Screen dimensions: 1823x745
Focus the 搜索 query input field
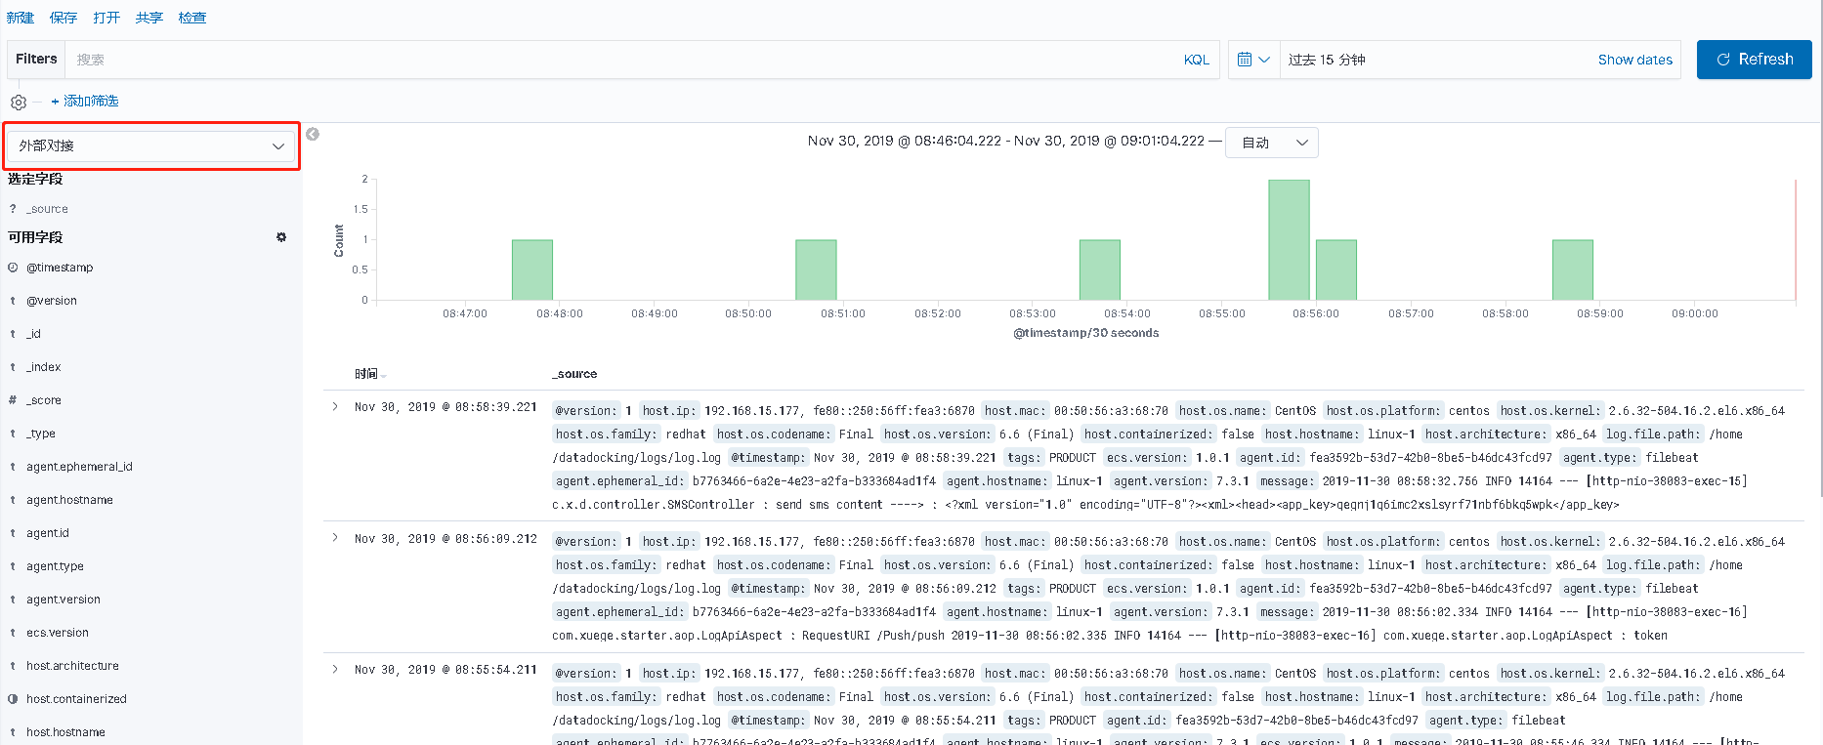625,60
